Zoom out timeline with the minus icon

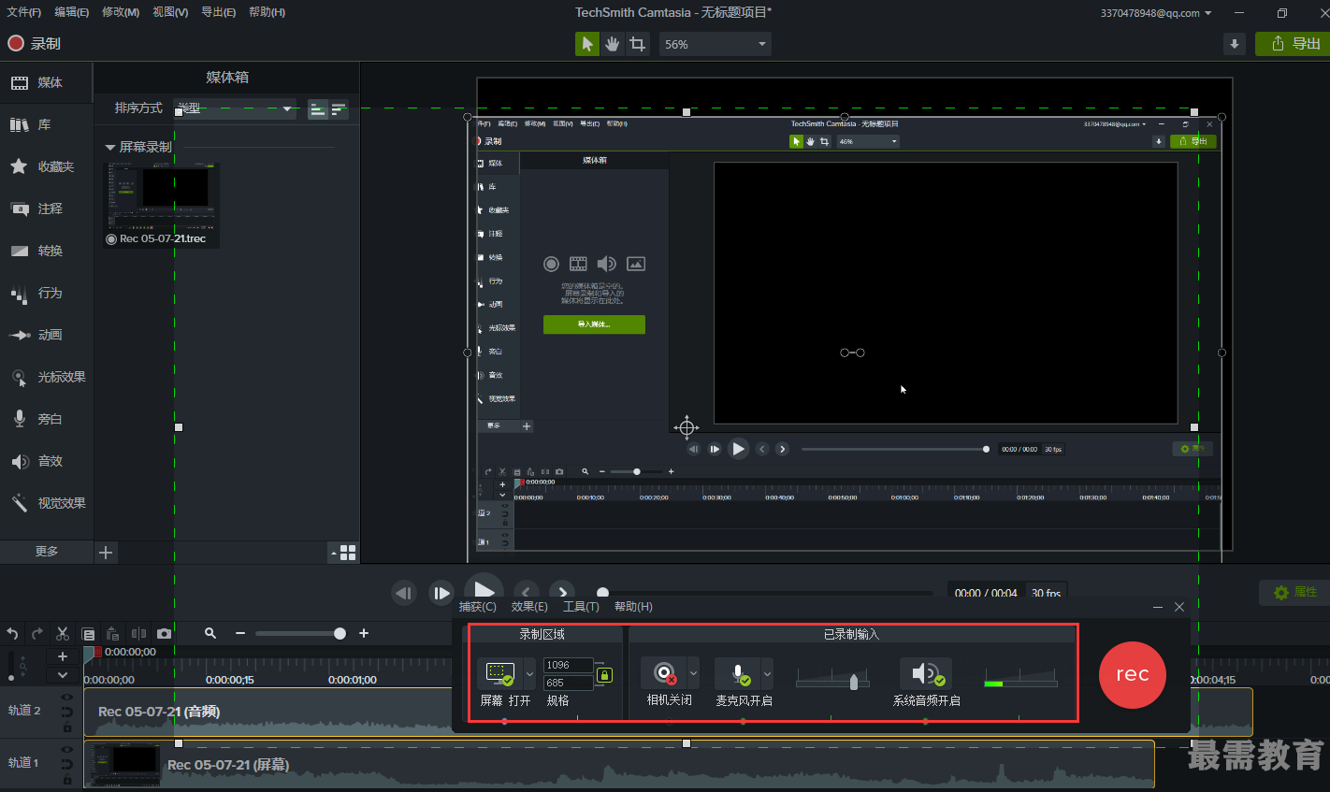240,634
